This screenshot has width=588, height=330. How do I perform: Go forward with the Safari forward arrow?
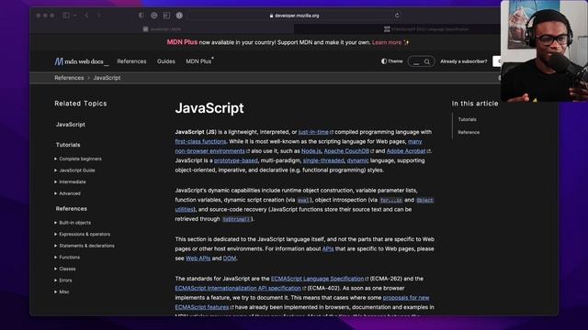point(98,16)
